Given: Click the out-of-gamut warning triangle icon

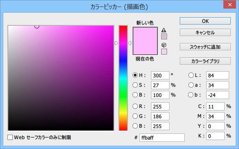Looking at the screenshot, I should pos(164,30).
